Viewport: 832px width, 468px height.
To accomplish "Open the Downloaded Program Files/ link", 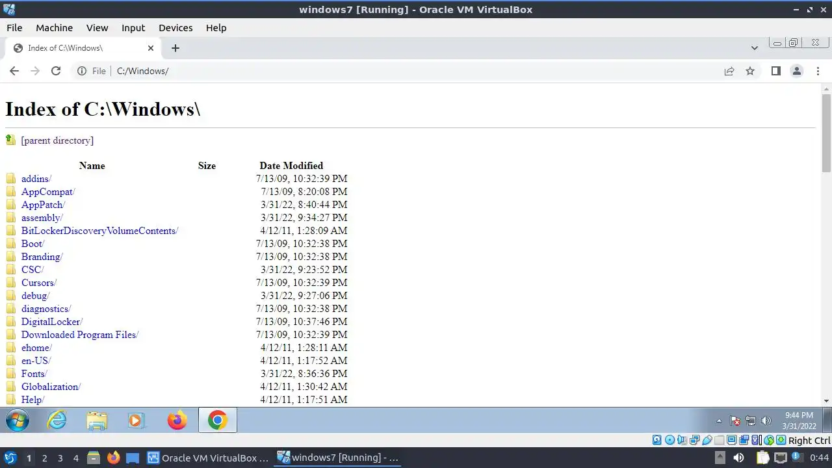I will coord(80,335).
